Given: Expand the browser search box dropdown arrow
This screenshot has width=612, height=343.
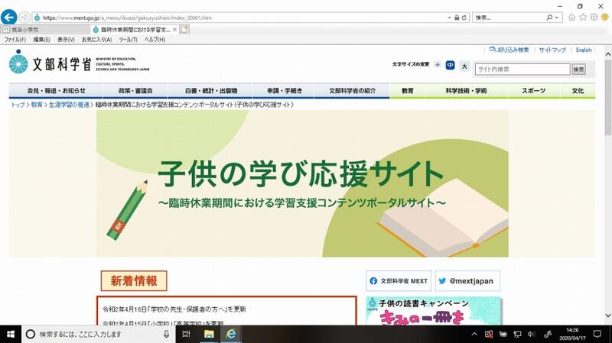Looking at the screenshot, I should [x=558, y=17].
